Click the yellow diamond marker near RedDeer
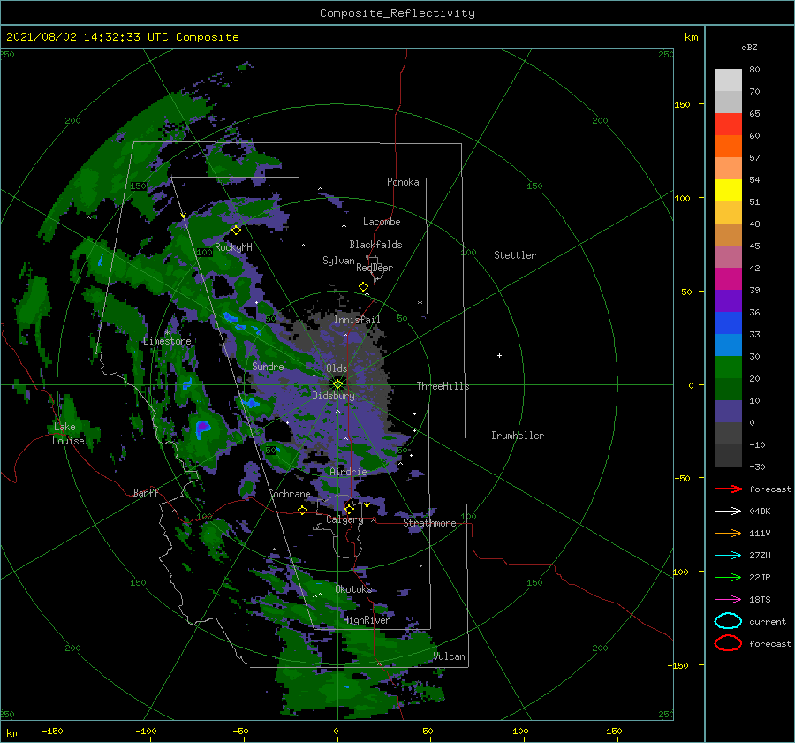 click(x=363, y=287)
